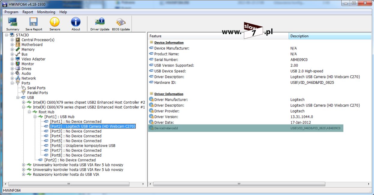The image size is (374, 195).
Task: Select the [Port3] No Device Connected entry
Action: (x=76, y=131)
